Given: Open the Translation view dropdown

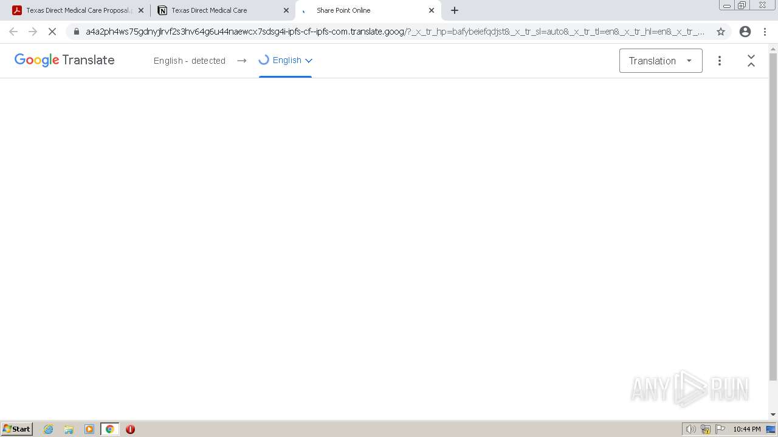Looking at the screenshot, I should click(661, 61).
